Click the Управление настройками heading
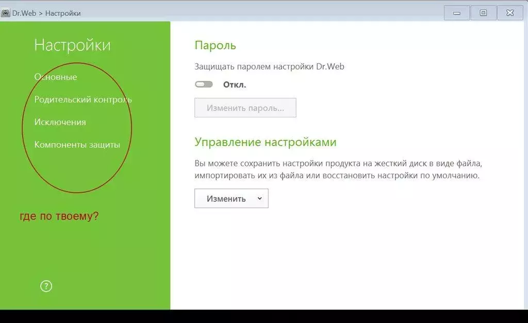This screenshot has height=323, width=528. coord(266,142)
